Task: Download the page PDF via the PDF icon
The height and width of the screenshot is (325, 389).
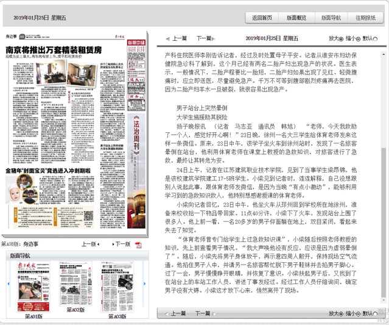Action: click(138, 245)
